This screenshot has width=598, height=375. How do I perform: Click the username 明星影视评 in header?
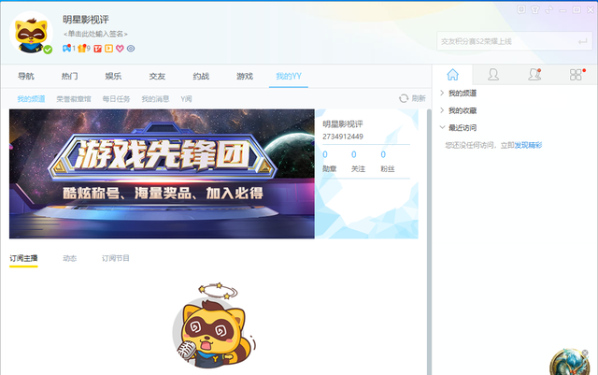(x=86, y=20)
